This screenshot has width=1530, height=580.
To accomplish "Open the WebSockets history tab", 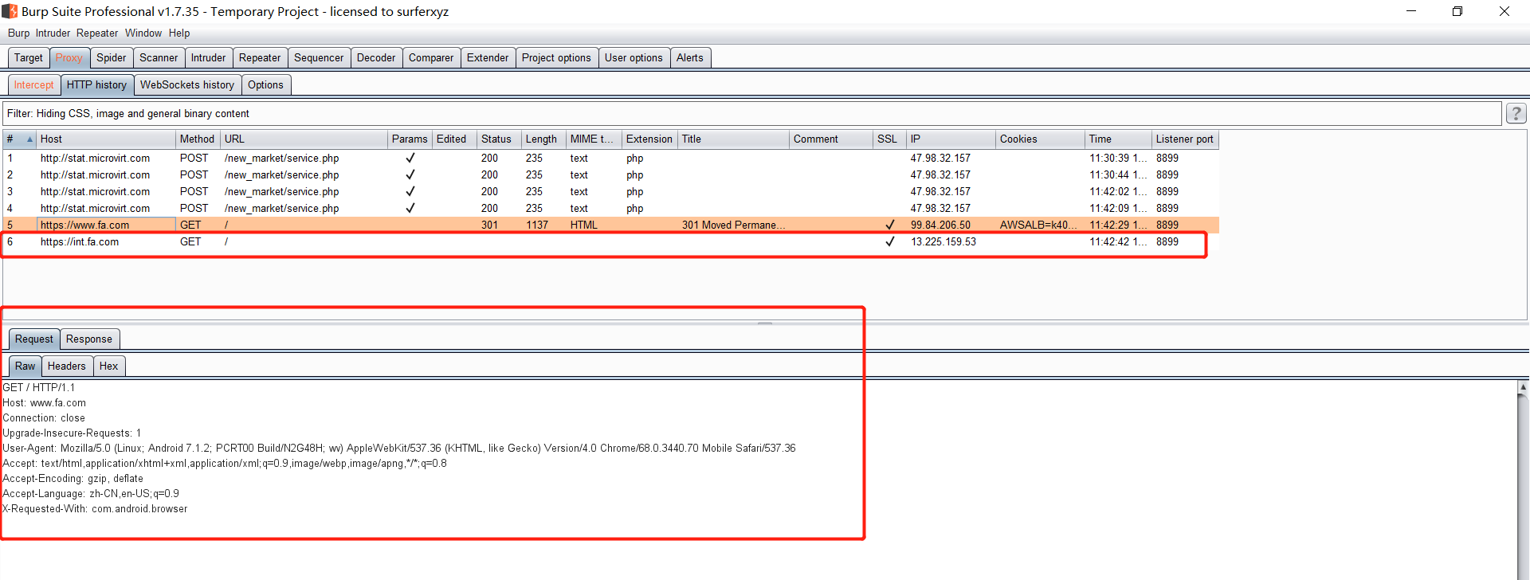I will point(187,85).
